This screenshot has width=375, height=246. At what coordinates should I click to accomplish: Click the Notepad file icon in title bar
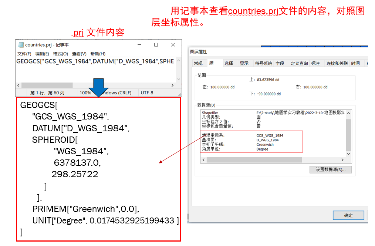[21, 45]
